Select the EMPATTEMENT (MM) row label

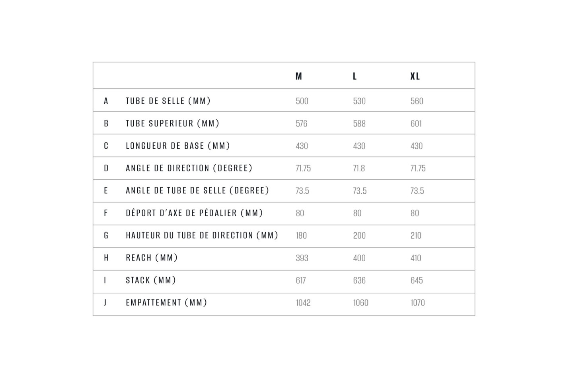pyautogui.click(x=166, y=303)
